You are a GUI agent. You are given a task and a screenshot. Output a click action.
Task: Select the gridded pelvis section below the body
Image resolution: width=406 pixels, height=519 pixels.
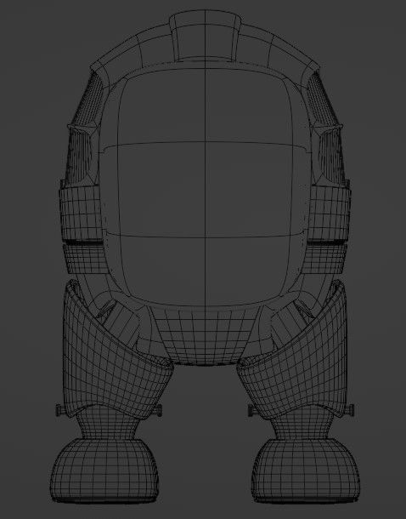206,336
